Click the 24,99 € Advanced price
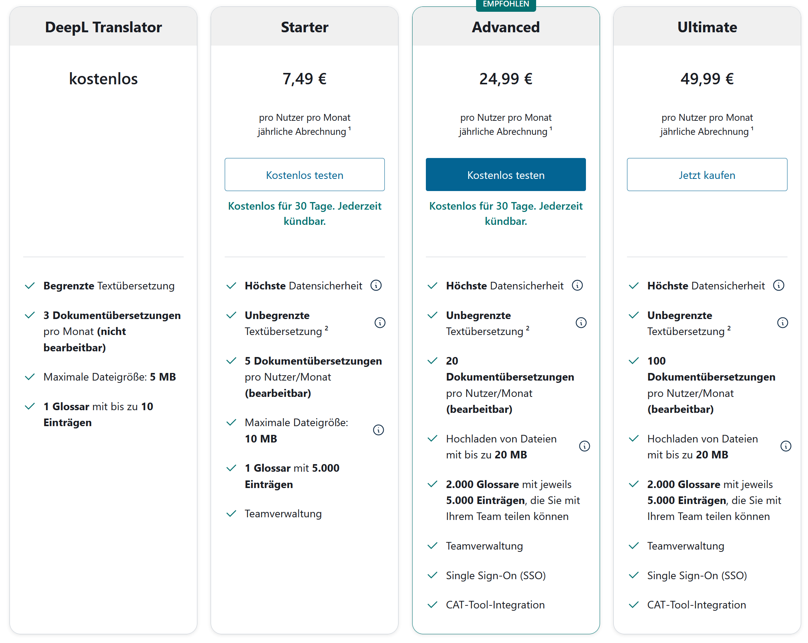Image resolution: width=808 pixels, height=643 pixels. click(506, 79)
